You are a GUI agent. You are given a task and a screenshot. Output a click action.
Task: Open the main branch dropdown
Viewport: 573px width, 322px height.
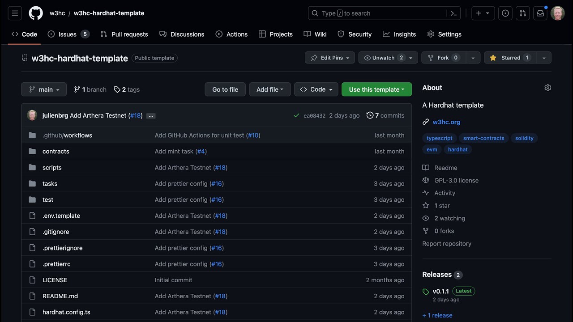[x=44, y=89]
